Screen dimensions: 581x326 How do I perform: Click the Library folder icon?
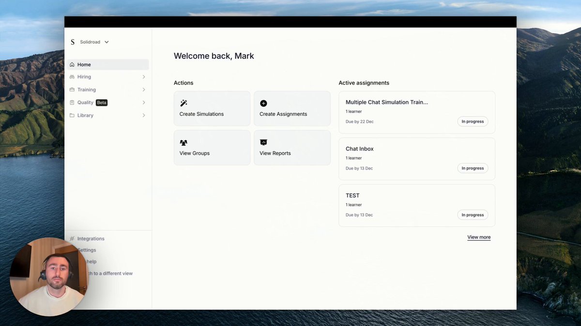coord(72,115)
